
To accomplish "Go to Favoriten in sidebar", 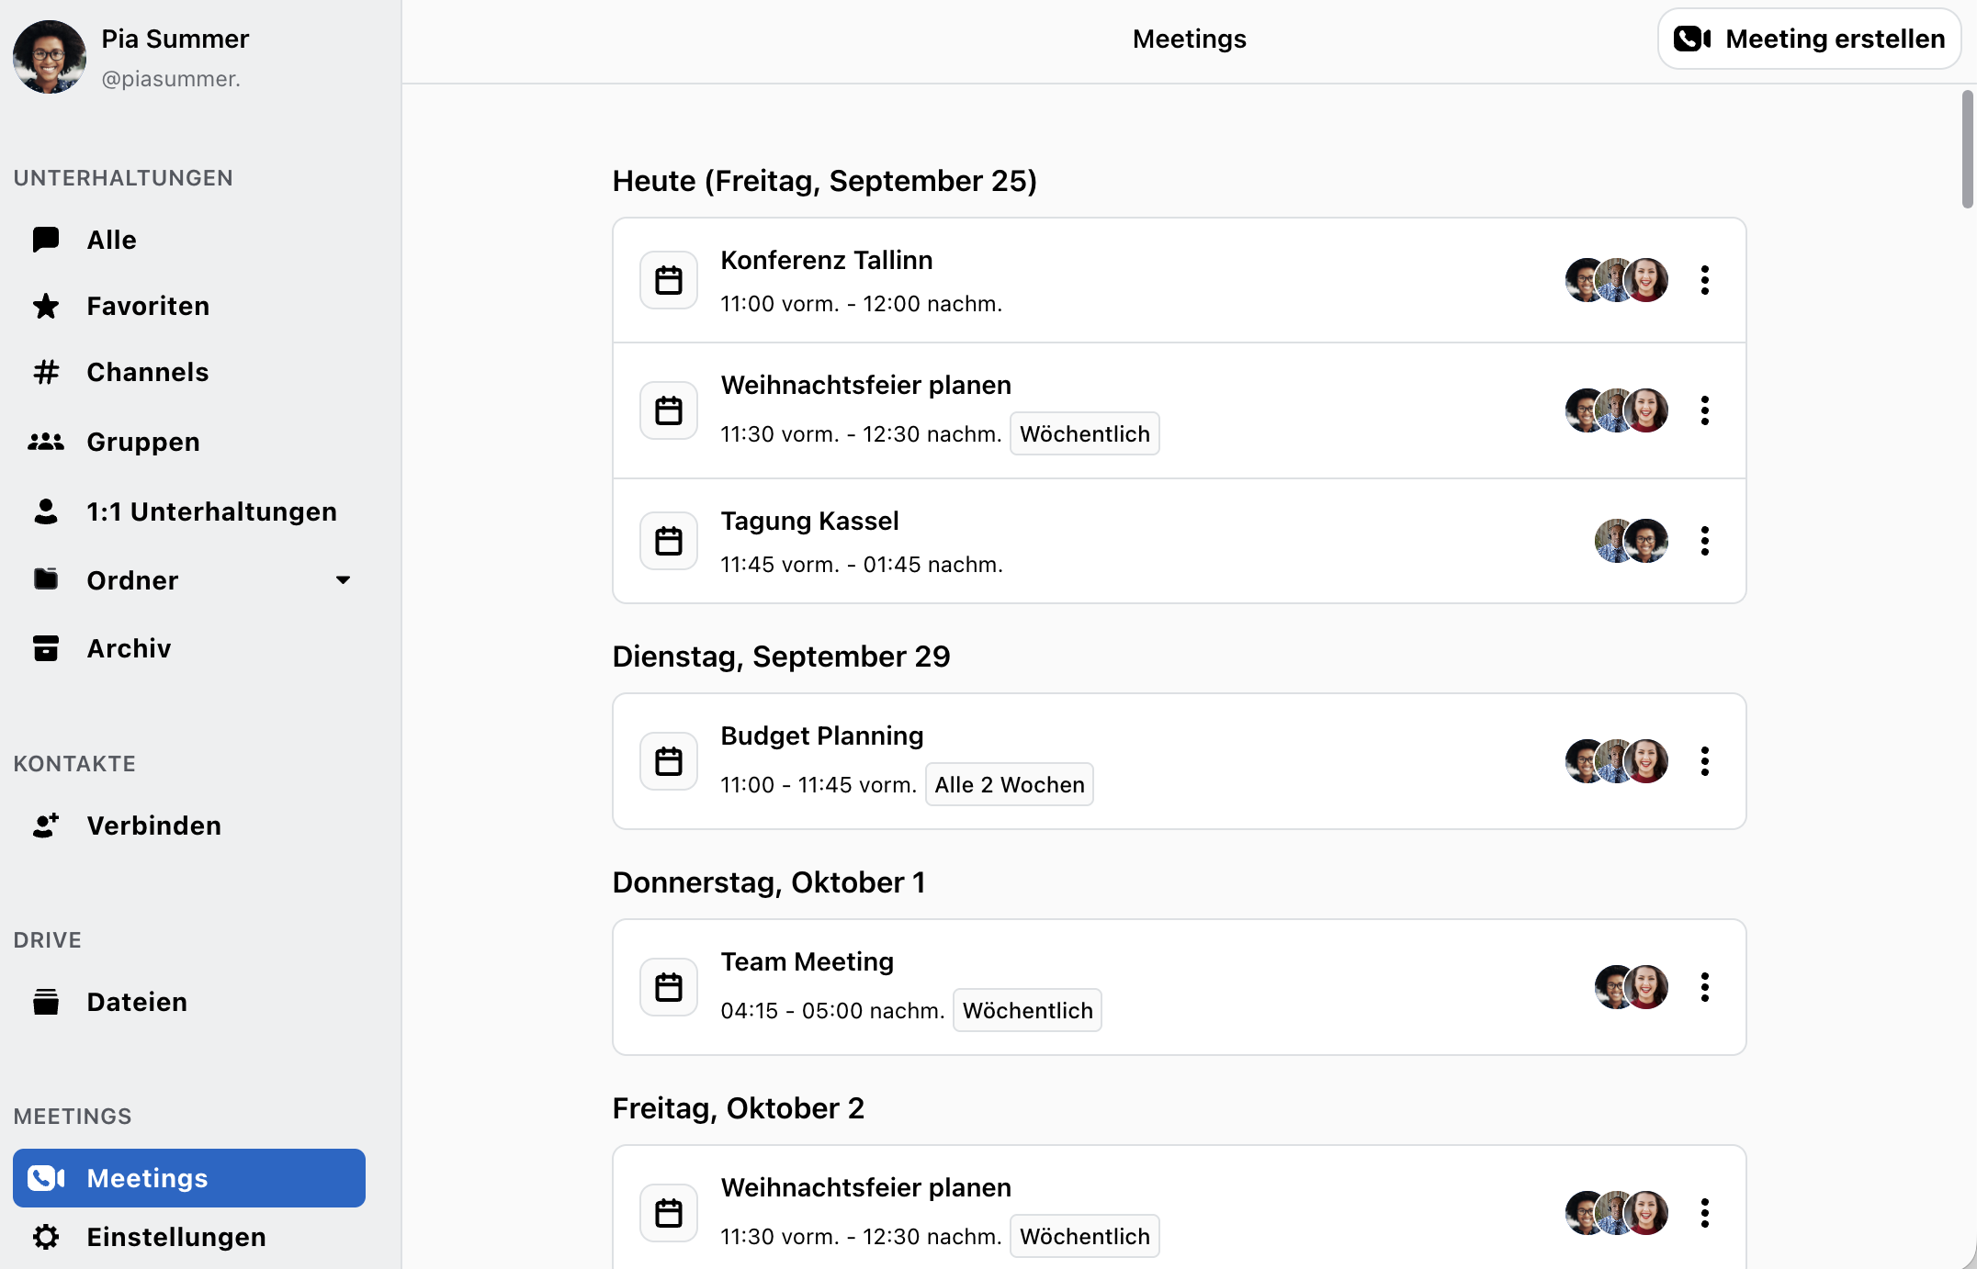I will (x=148, y=306).
